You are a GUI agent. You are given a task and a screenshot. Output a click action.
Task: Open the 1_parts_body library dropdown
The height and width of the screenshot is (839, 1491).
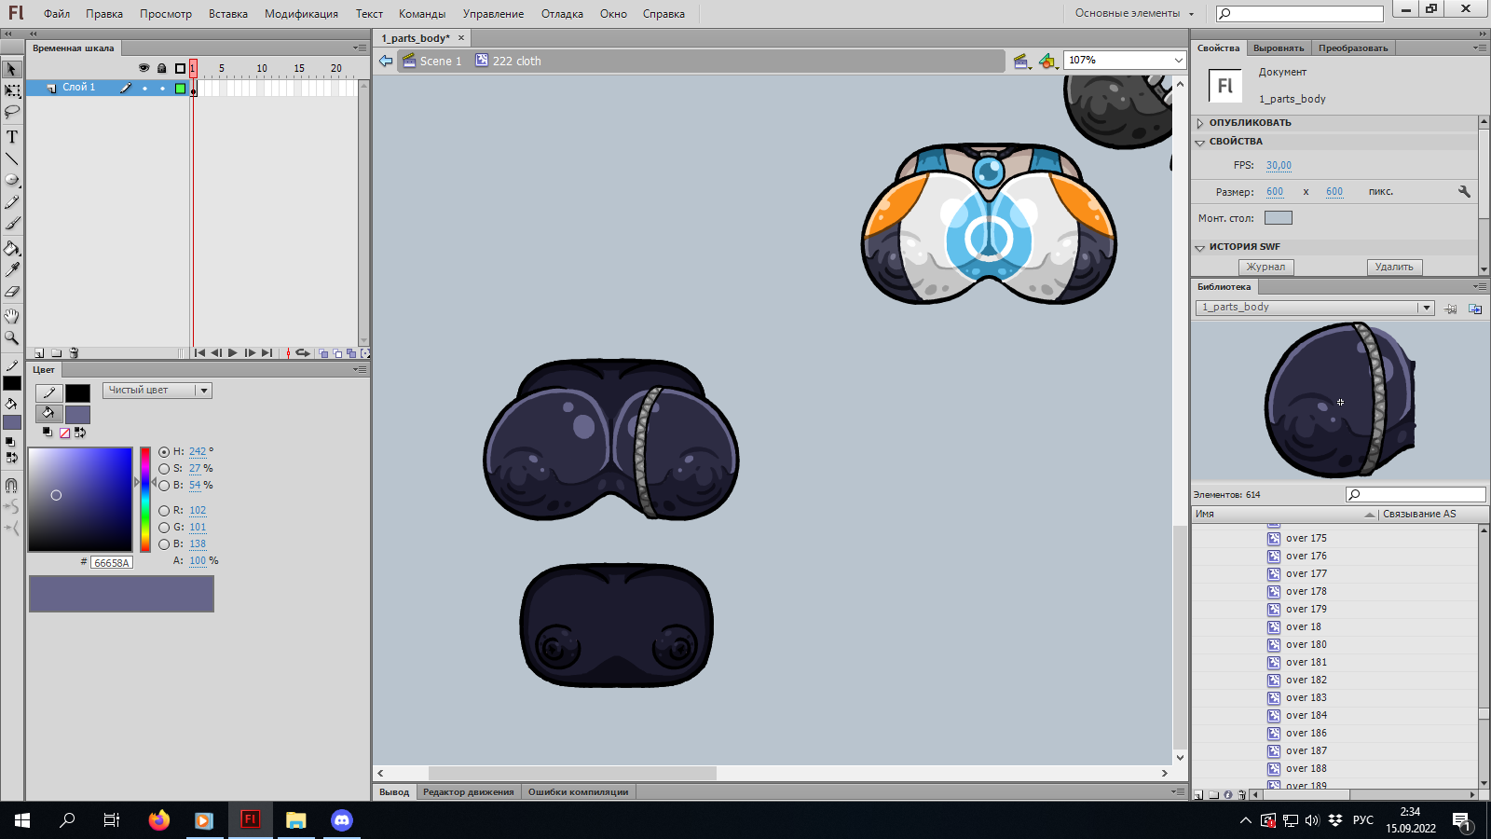[1314, 308]
